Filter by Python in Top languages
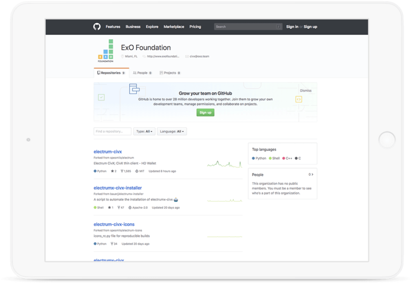Screen dimensions: 410x283 259,158
